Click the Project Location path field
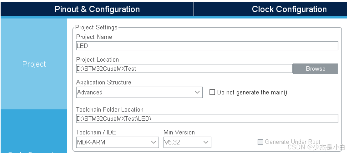The image size is (347, 153). tap(184, 69)
